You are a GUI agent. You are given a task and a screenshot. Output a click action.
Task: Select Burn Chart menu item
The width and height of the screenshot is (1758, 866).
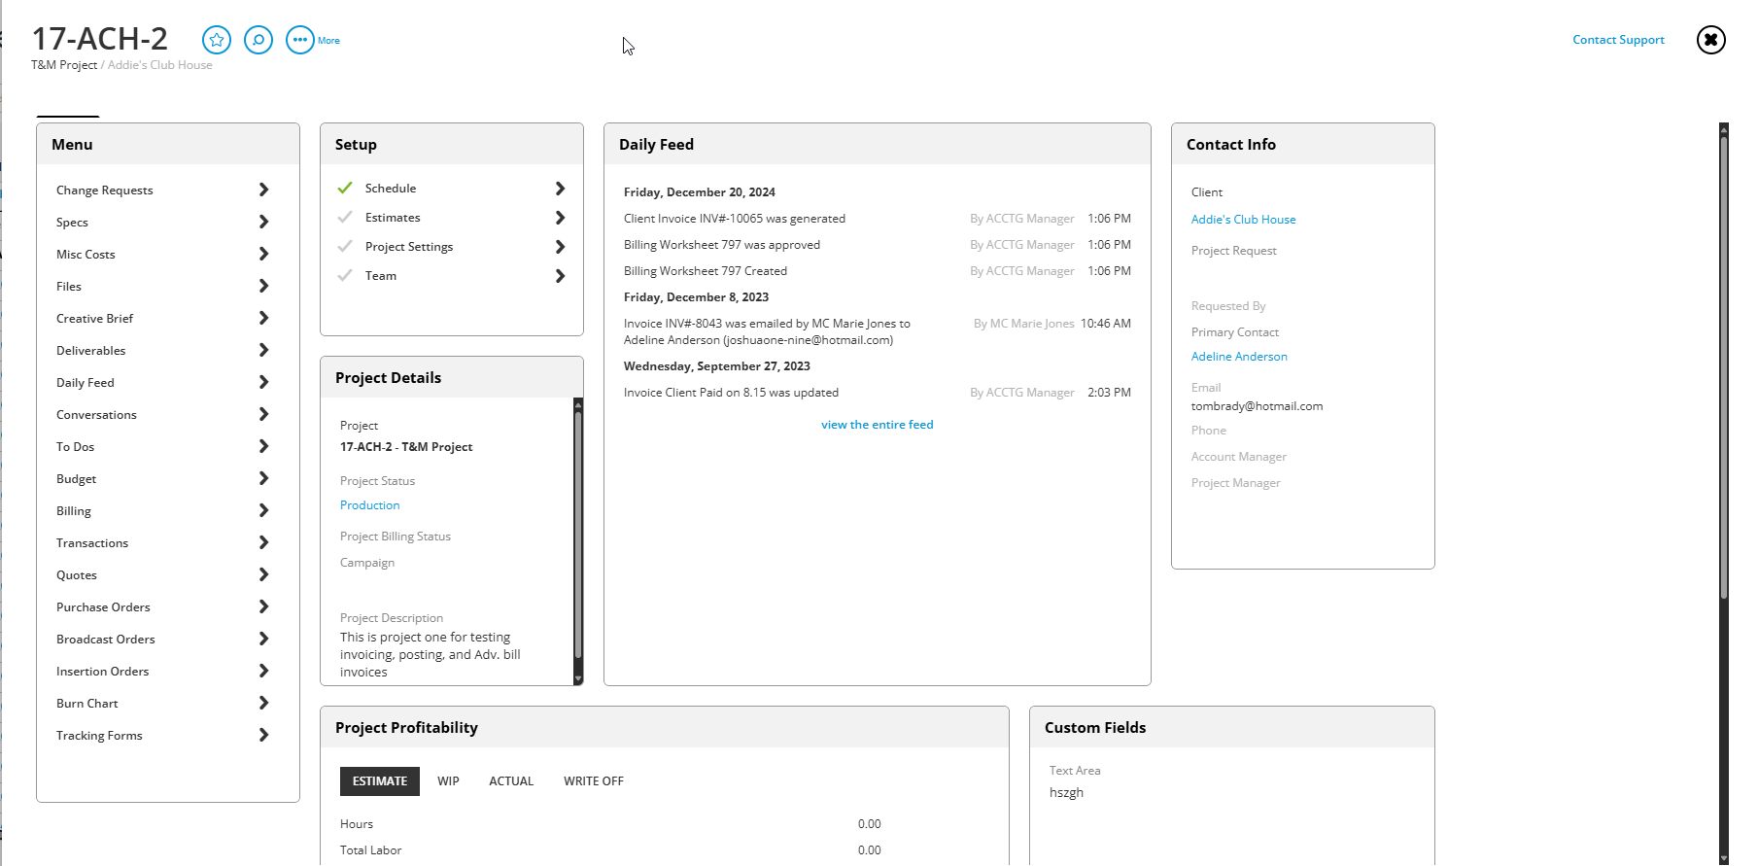(x=87, y=704)
